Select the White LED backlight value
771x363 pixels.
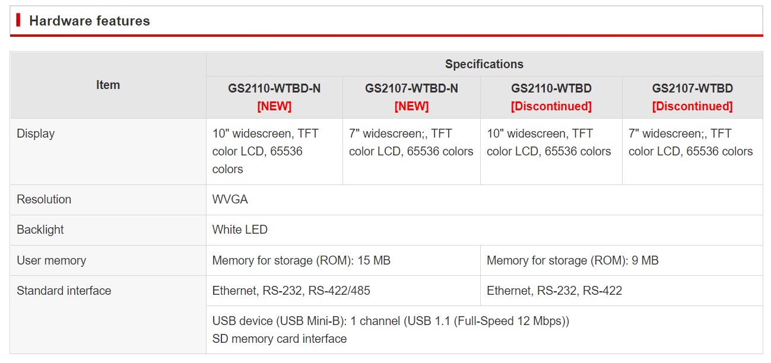[240, 230]
